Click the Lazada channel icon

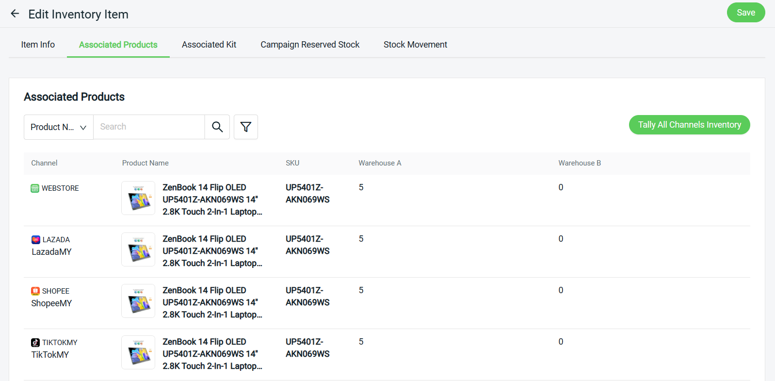(36, 240)
